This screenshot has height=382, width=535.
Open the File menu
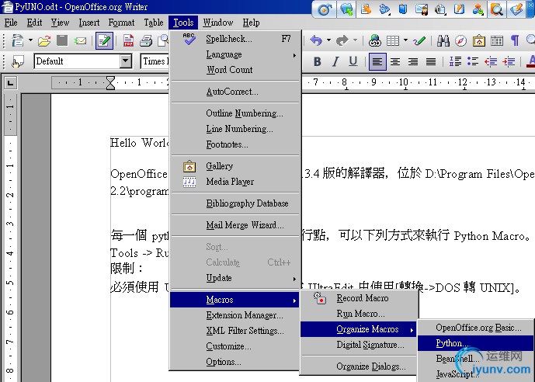11,23
